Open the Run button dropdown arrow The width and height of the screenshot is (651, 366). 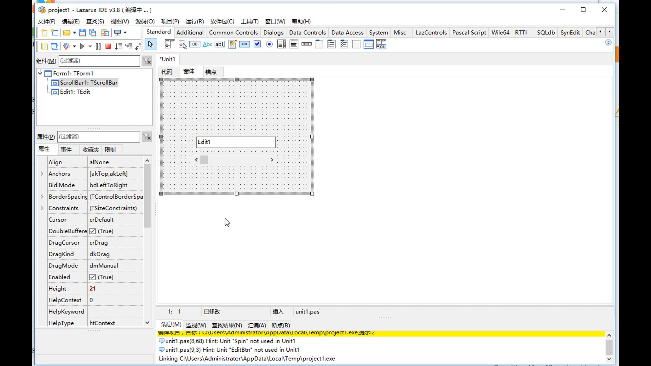click(x=90, y=46)
